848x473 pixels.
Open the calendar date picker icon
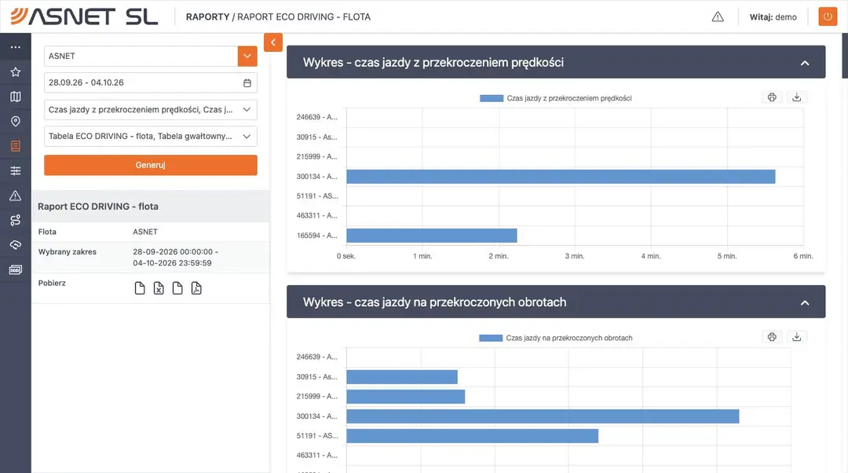coord(247,82)
